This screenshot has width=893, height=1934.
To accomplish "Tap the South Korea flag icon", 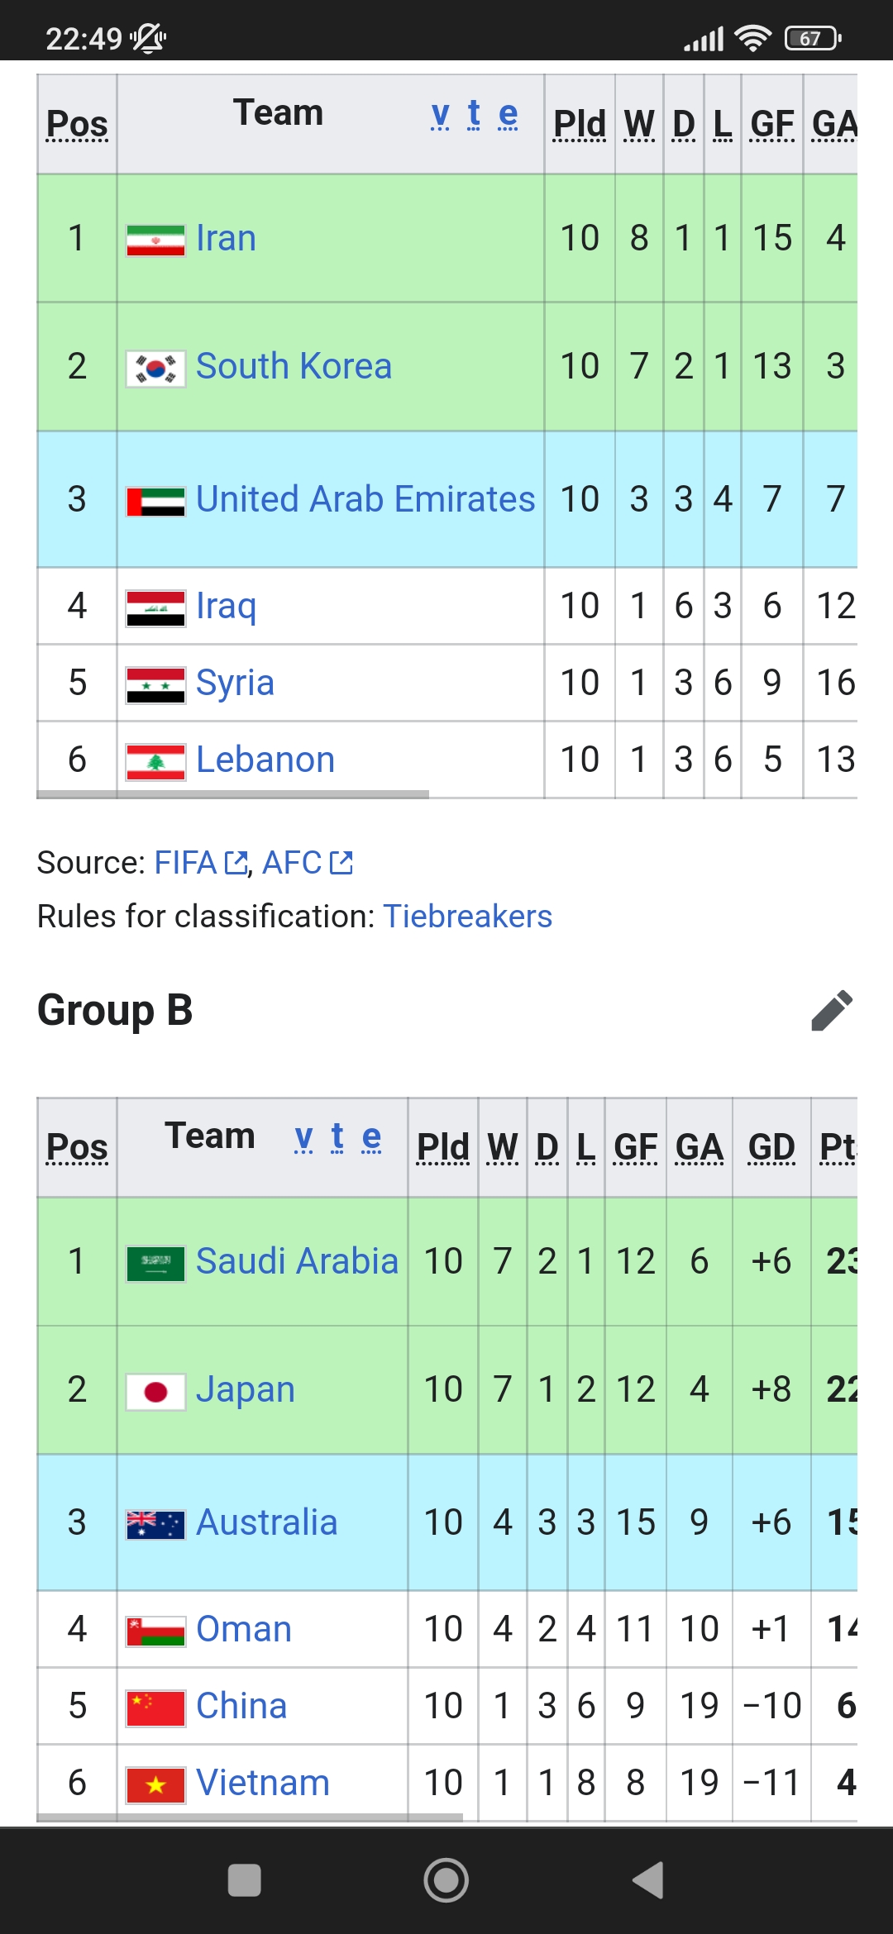I will click(155, 369).
